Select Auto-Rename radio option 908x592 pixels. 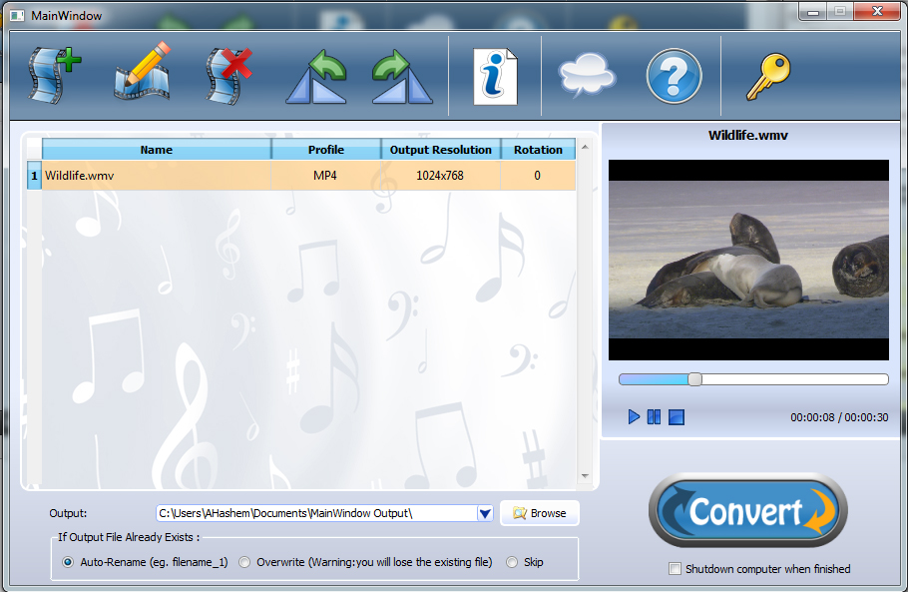coord(68,562)
